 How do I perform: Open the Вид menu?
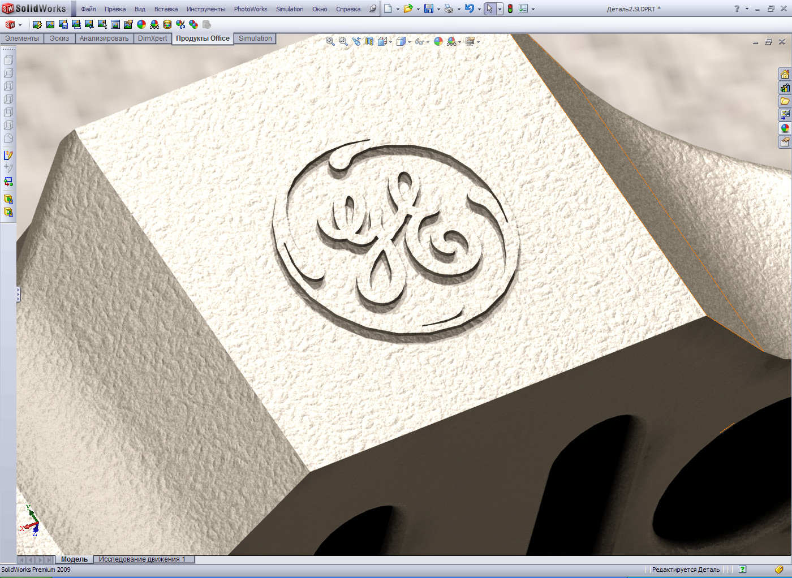point(140,9)
